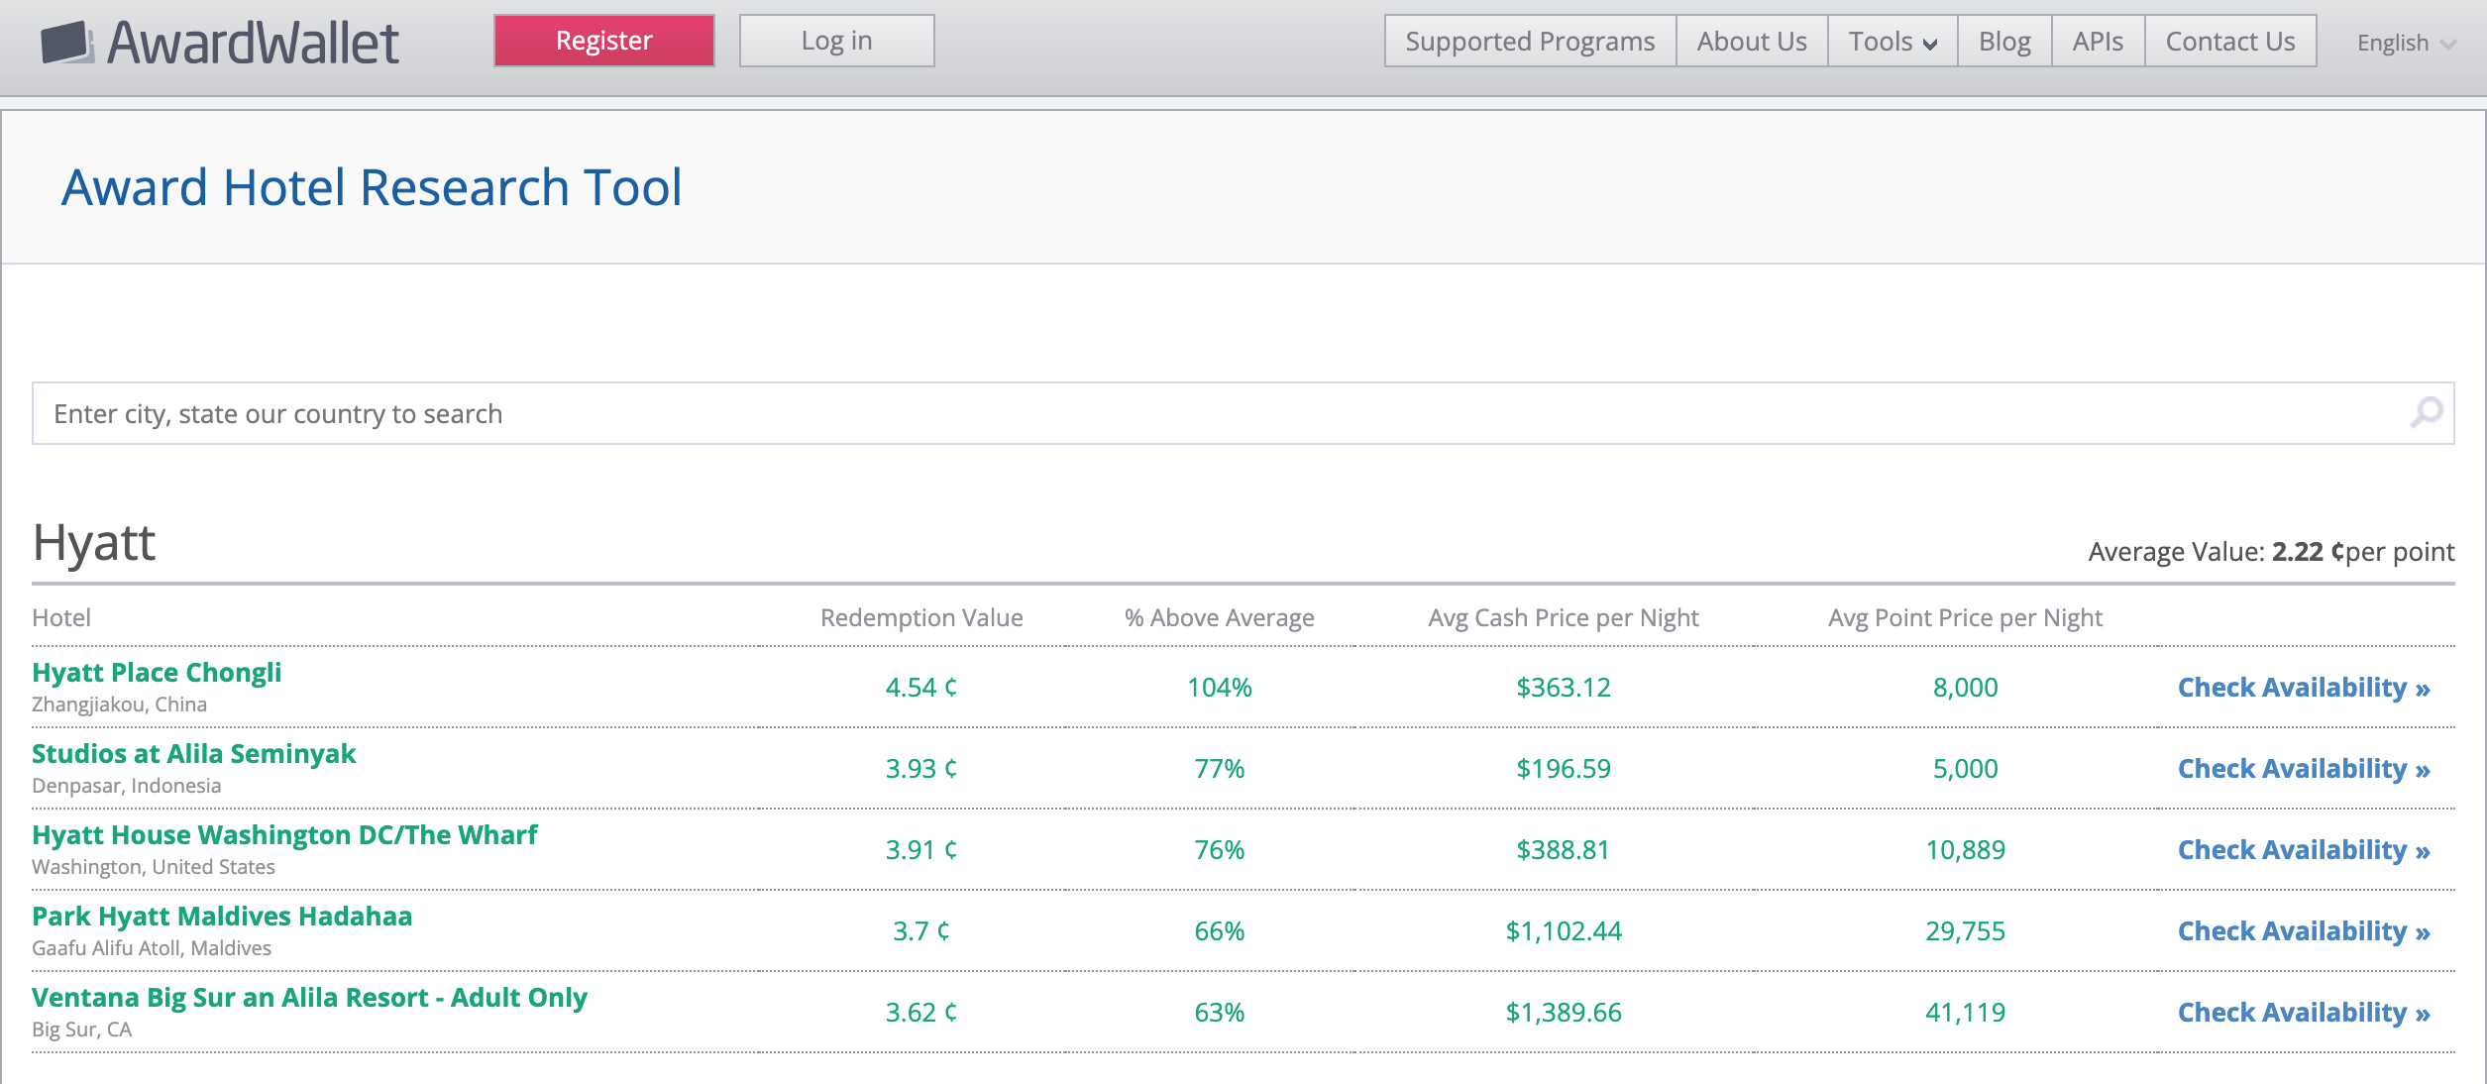Open Contact Us page

[2229, 42]
